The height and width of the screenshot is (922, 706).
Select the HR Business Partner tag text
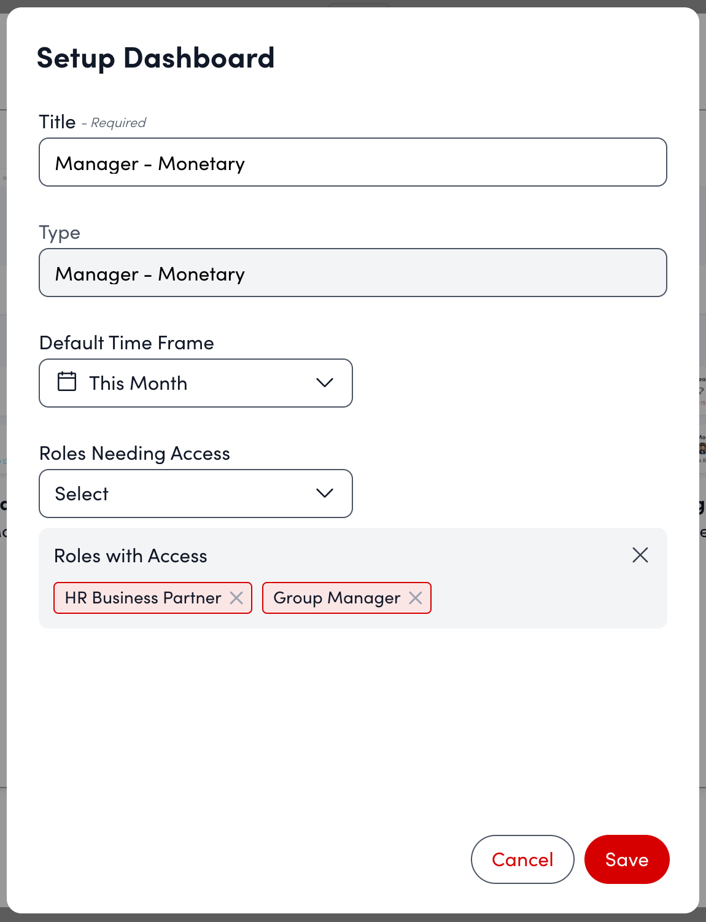142,598
